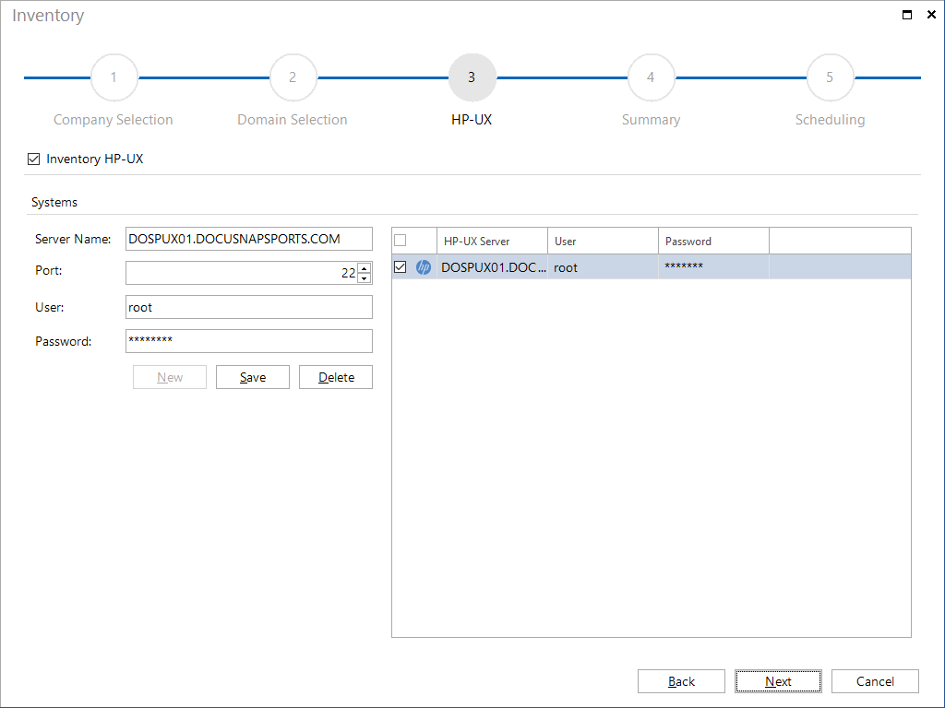Click into the Port number field
The width and height of the screenshot is (945, 708).
point(242,273)
